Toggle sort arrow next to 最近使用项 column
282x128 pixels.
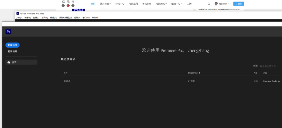click(200, 73)
